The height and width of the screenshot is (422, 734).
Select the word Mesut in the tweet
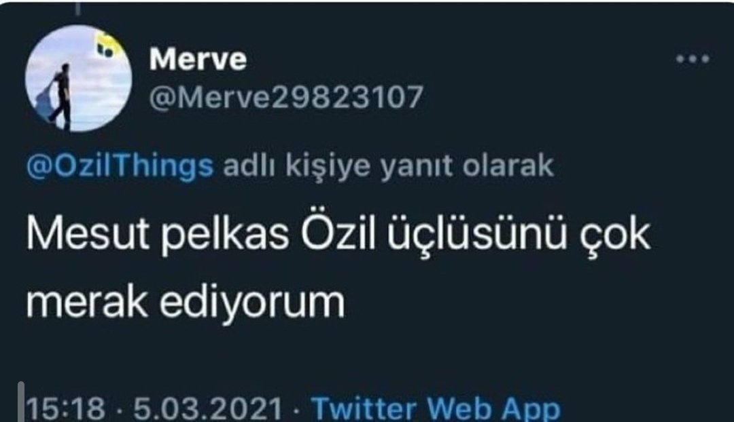88,233
